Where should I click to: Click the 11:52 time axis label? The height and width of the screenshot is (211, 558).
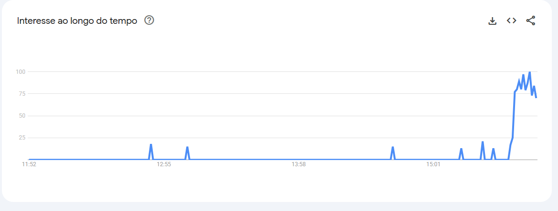point(29,165)
